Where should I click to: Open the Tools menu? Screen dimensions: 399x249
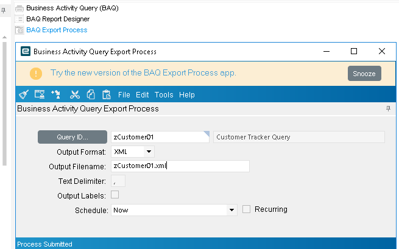pyautogui.click(x=164, y=95)
